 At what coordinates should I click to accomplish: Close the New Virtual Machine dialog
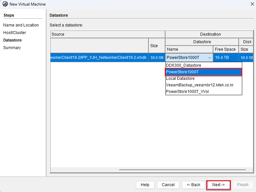click(252, 4)
